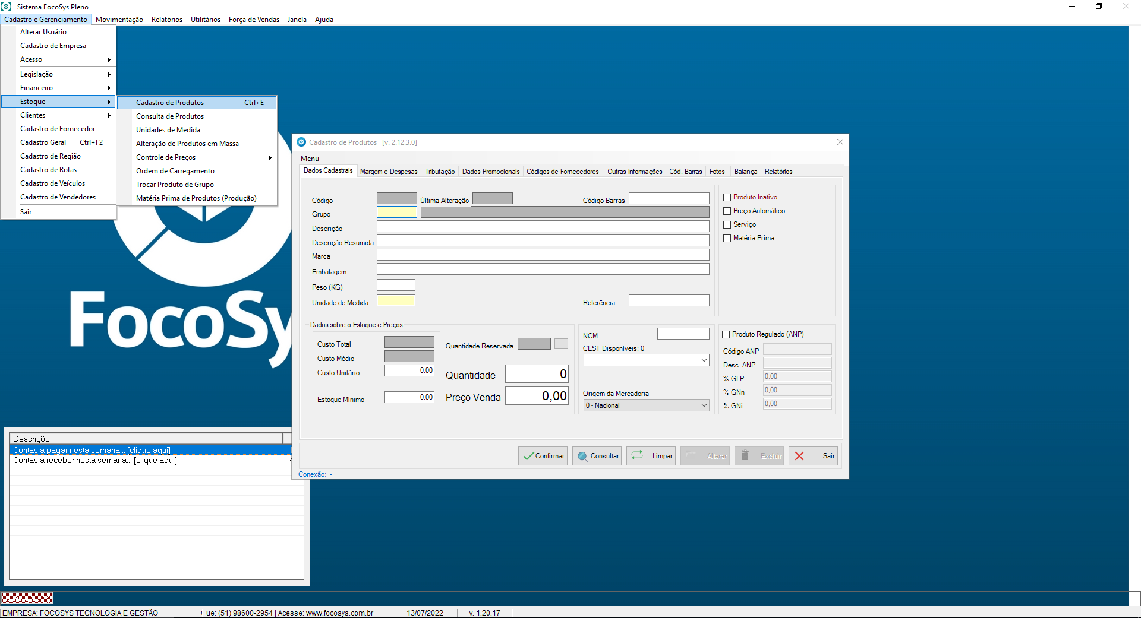Screen dimensions: 1141x618
Task: Focus the yellow Unidade de Medida field
Action: [396, 300]
